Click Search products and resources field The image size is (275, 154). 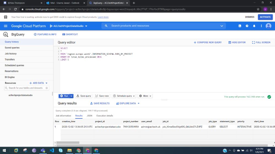click(x=163, y=26)
